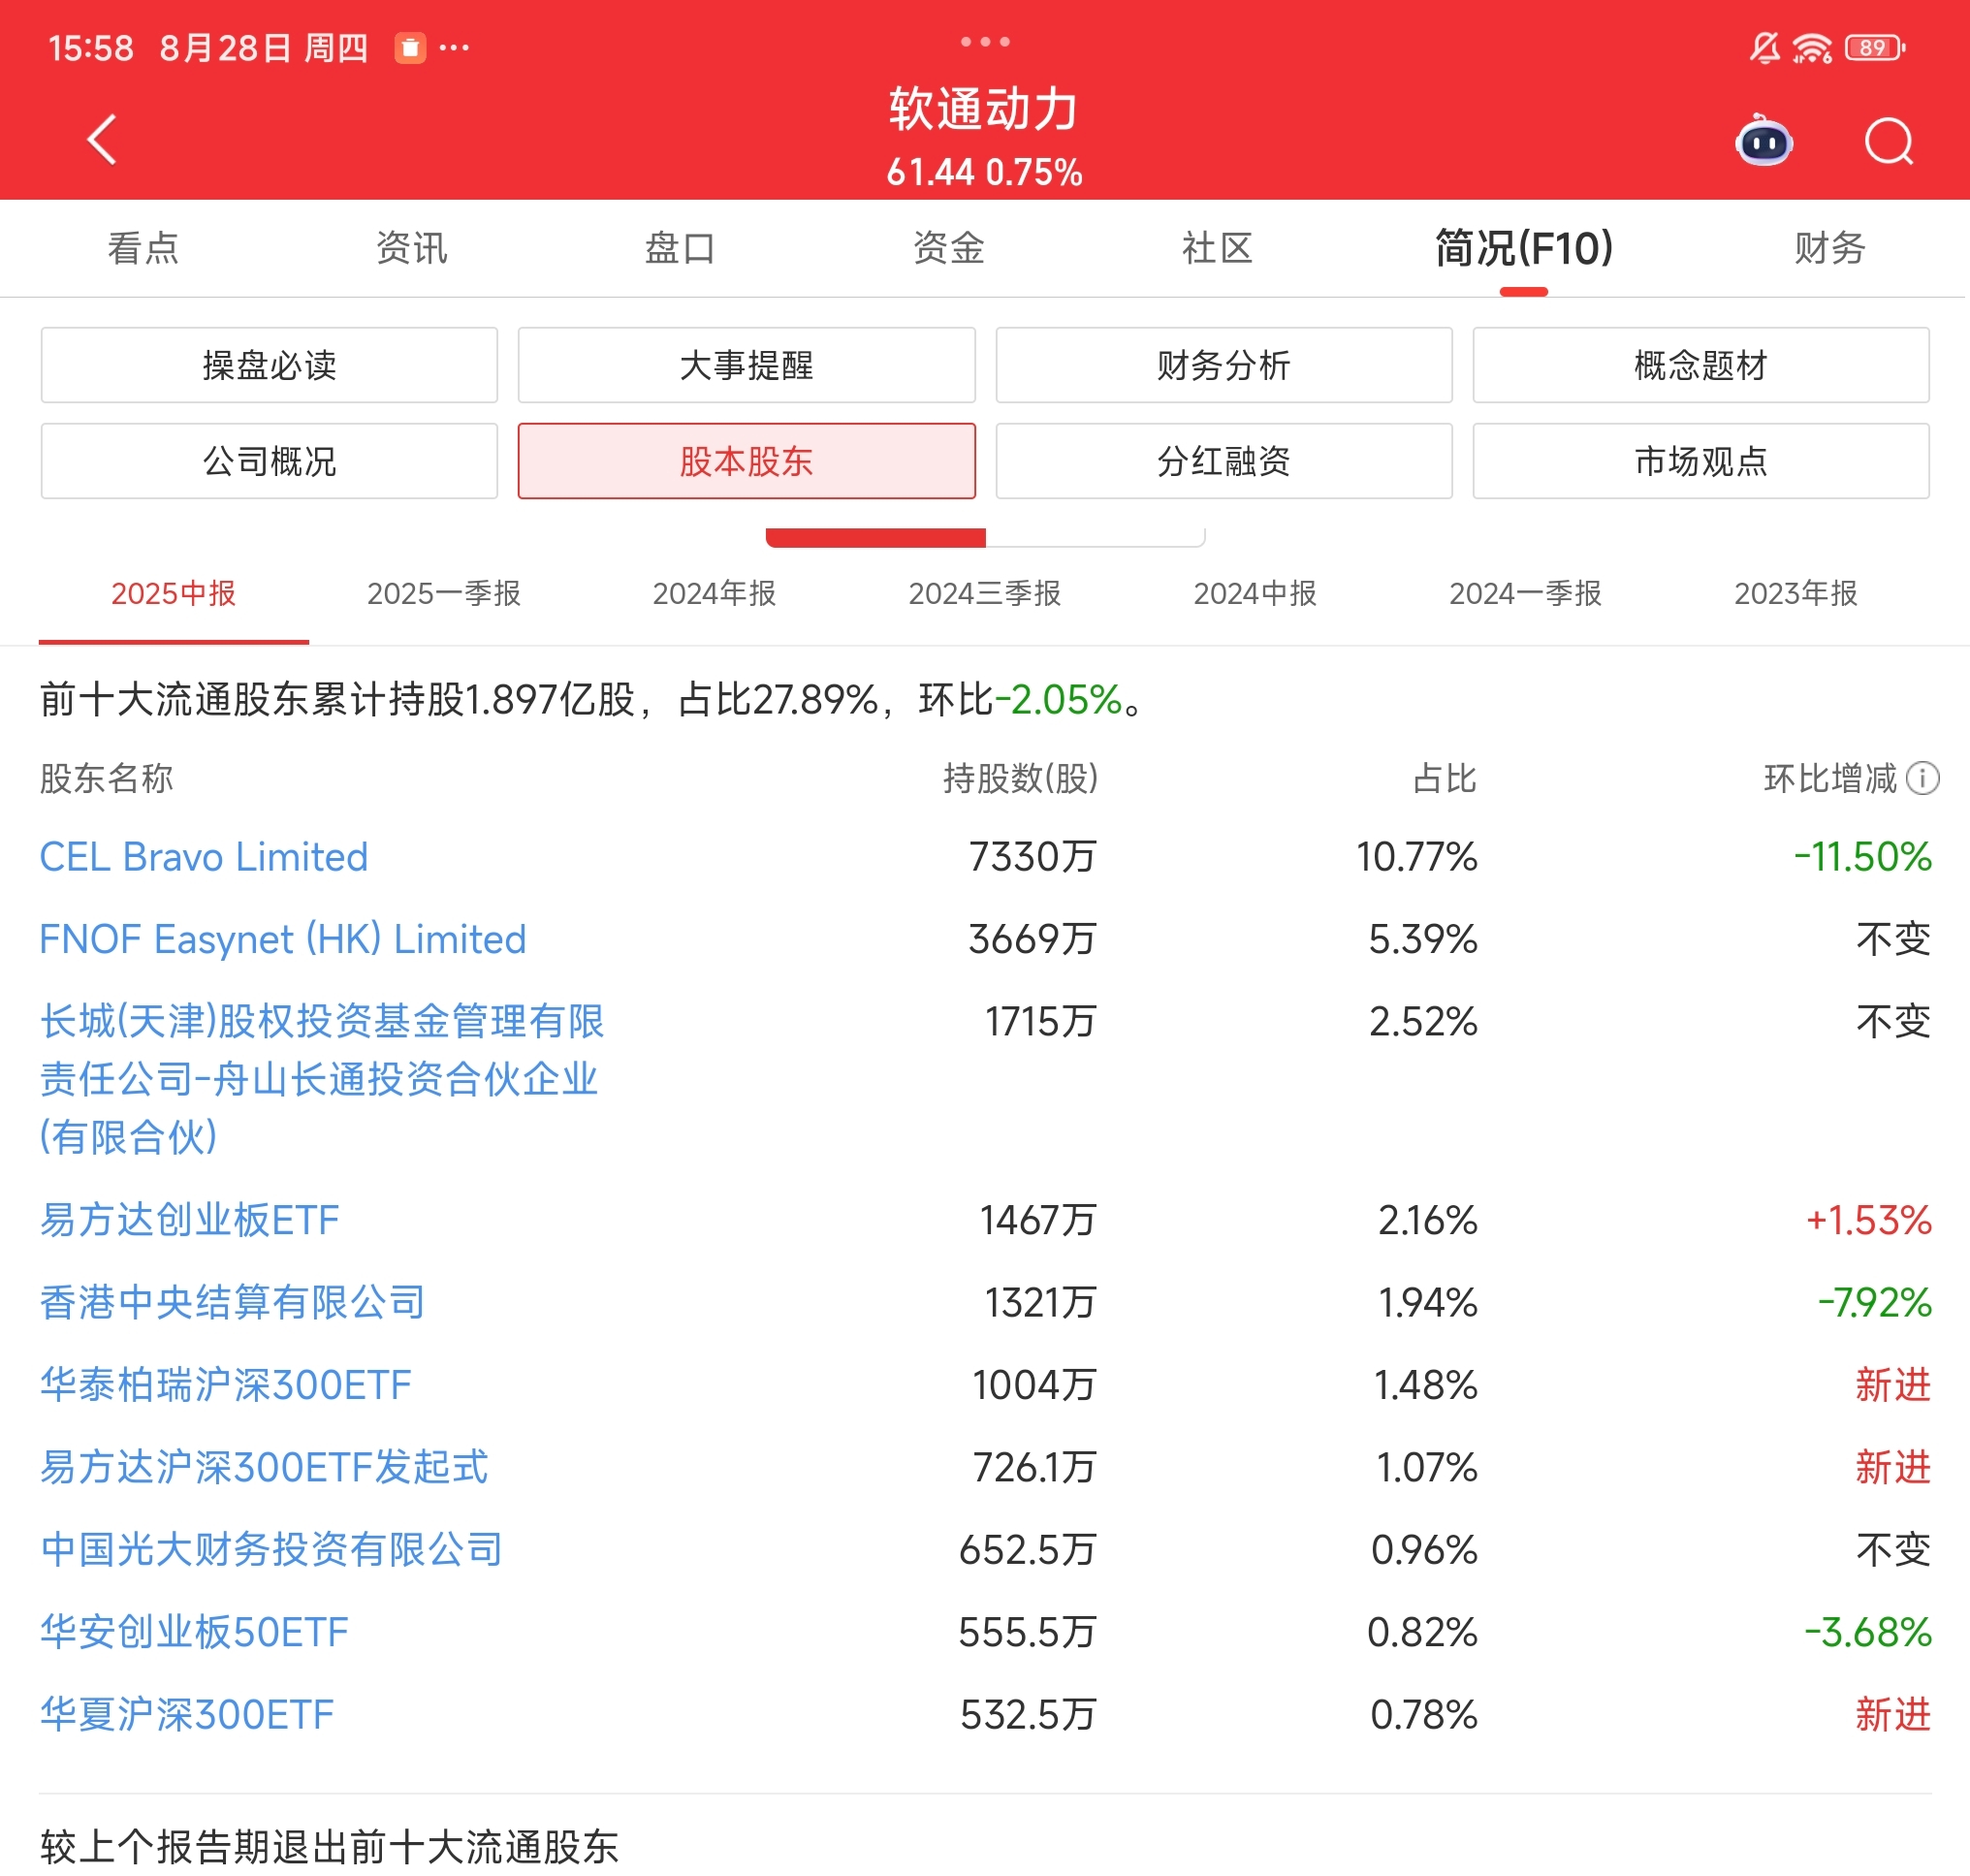Select the 2023年报 report period
The image size is (1970, 1876).
tap(1796, 593)
